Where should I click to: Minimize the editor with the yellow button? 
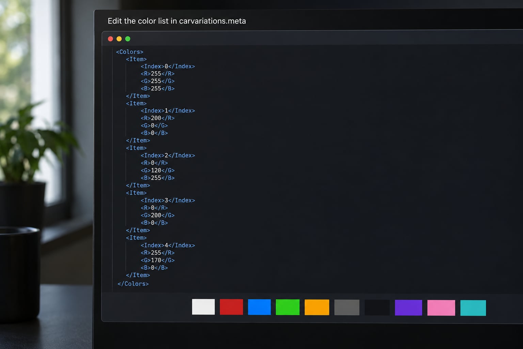119,39
